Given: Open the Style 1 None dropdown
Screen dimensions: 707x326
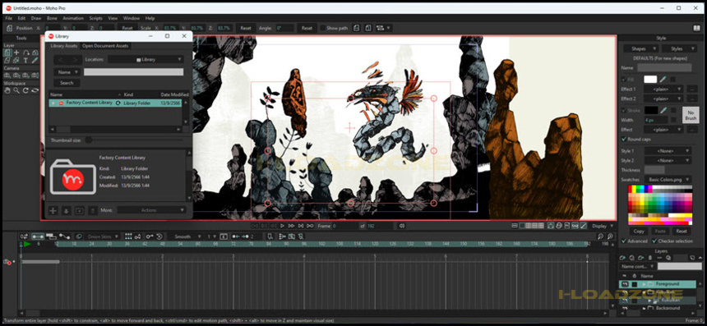Looking at the screenshot, I should click(668, 151).
